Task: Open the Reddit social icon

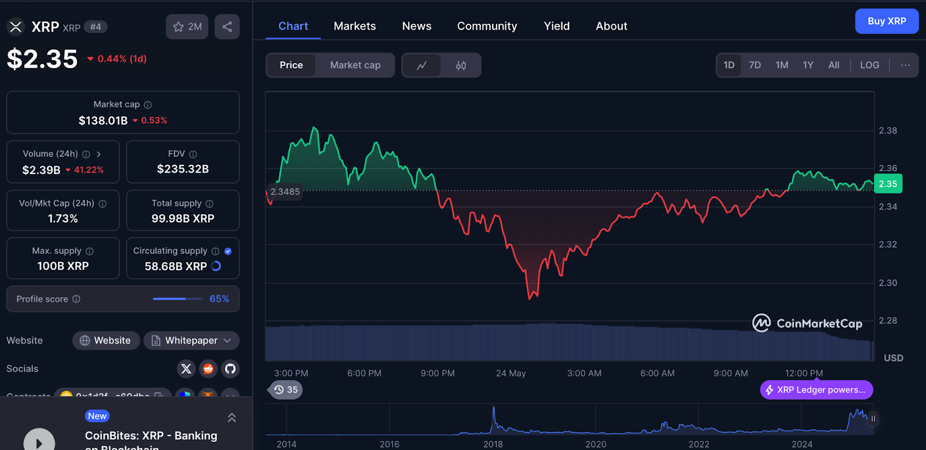Action: [x=208, y=368]
